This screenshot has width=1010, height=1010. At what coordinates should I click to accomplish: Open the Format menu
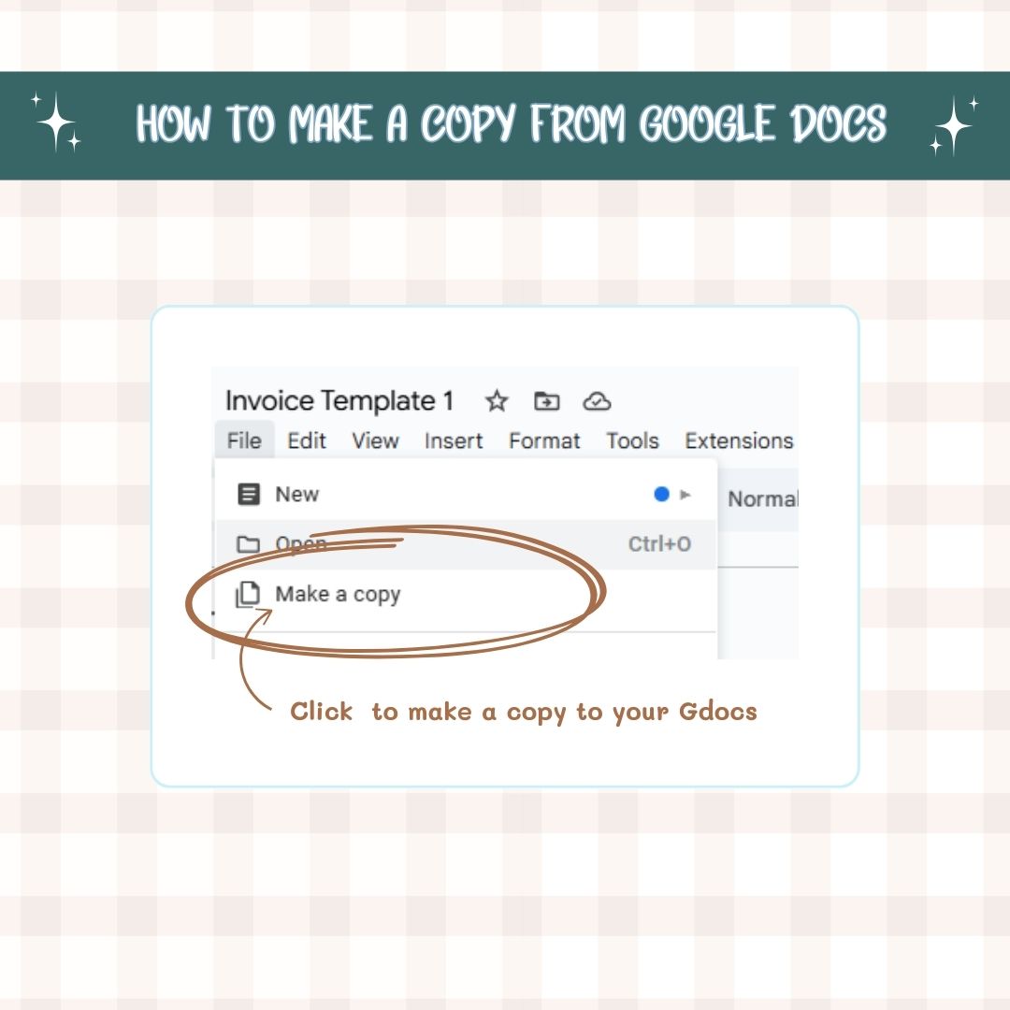click(544, 440)
